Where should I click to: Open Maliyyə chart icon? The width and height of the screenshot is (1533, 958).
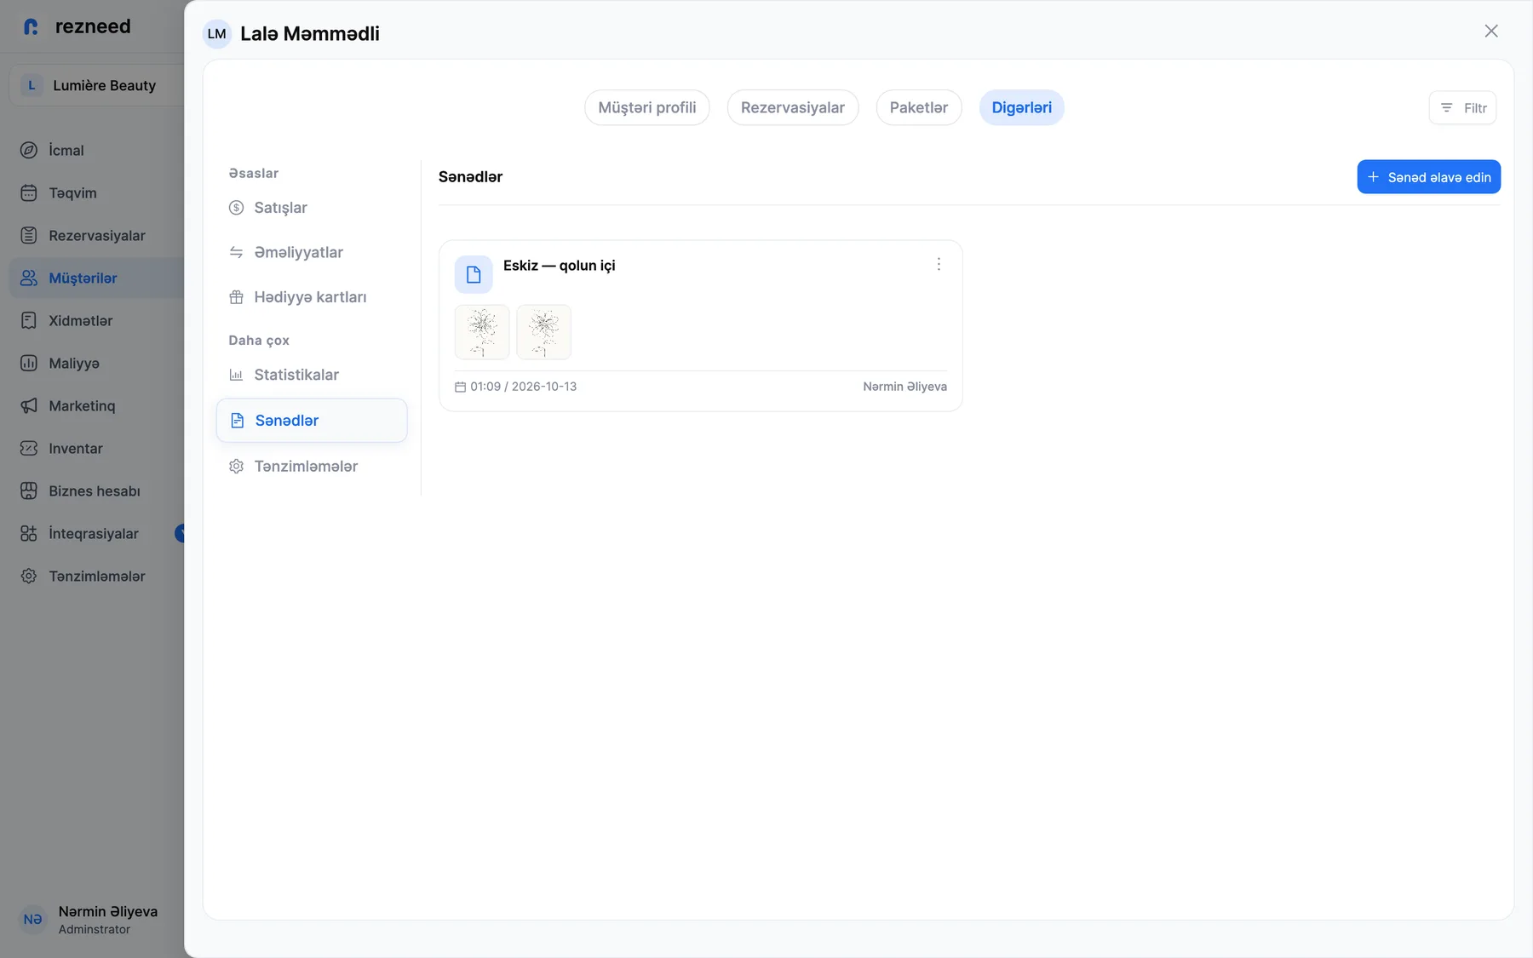point(29,363)
